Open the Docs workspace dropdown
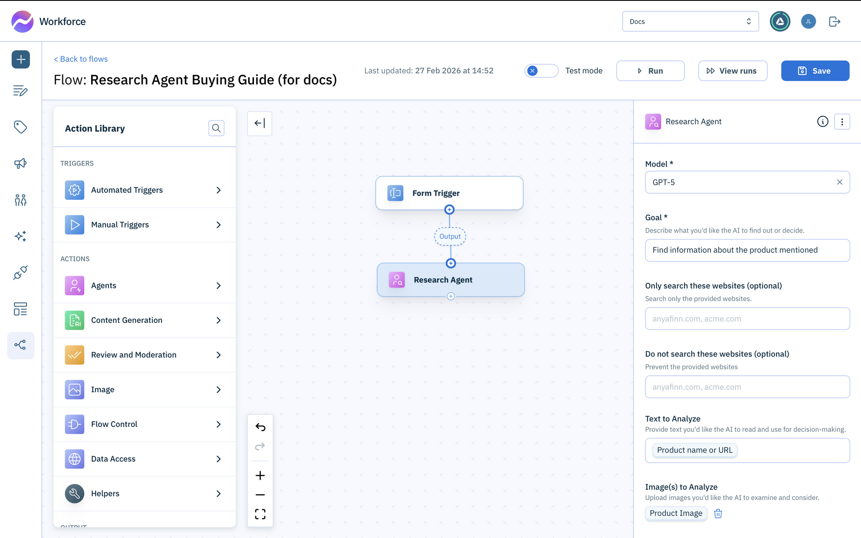The width and height of the screenshot is (861, 538). 690,21
